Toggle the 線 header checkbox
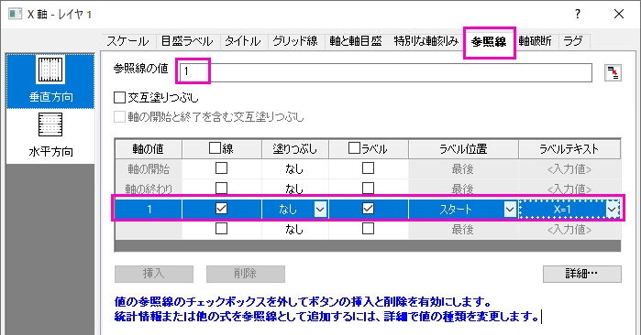 [215, 147]
